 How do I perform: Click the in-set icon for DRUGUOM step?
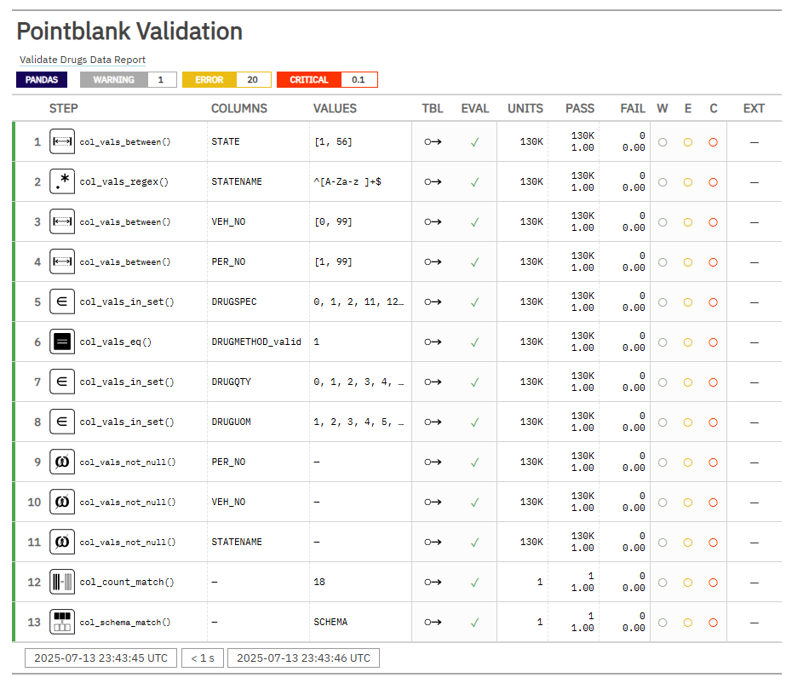pyautogui.click(x=62, y=422)
